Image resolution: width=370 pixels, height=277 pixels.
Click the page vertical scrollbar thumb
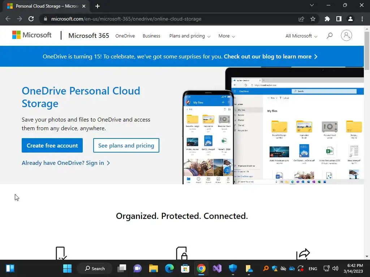pos(367,50)
